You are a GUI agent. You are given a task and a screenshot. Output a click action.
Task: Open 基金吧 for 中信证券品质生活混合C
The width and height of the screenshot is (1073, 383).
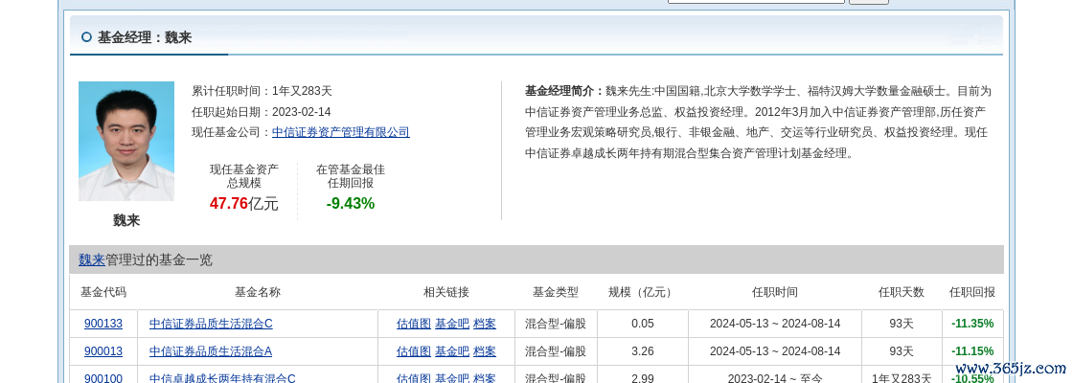click(452, 324)
